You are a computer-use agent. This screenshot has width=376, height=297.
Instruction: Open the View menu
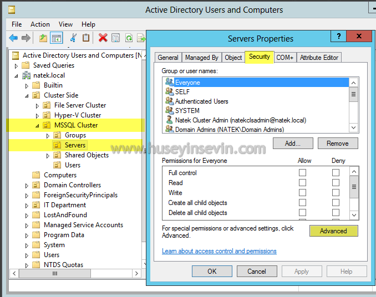65,24
